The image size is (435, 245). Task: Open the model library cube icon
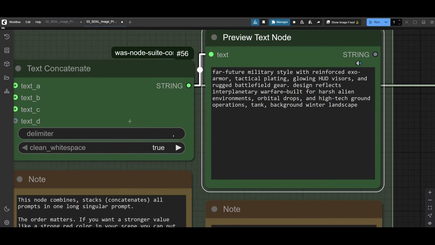pyautogui.click(x=7, y=64)
